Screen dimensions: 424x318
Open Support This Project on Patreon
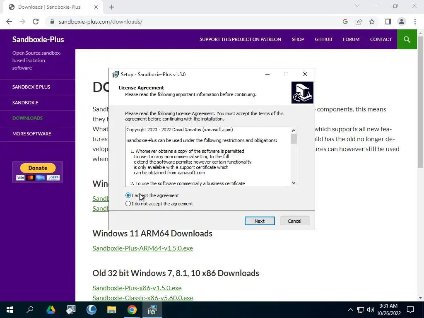click(x=240, y=39)
